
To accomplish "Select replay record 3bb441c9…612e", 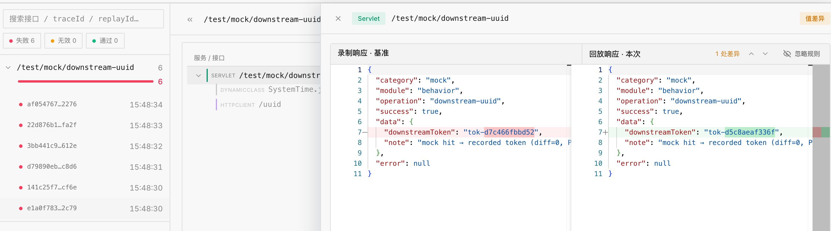I will 85,146.
